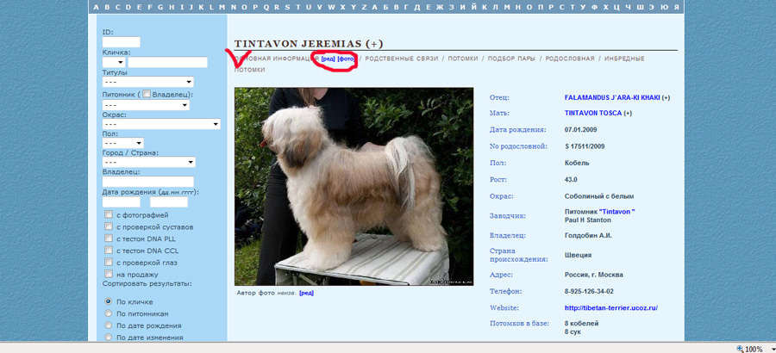
Task: Enable the 'с фотографией' filter checkbox
Action: (x=109, y=215)
